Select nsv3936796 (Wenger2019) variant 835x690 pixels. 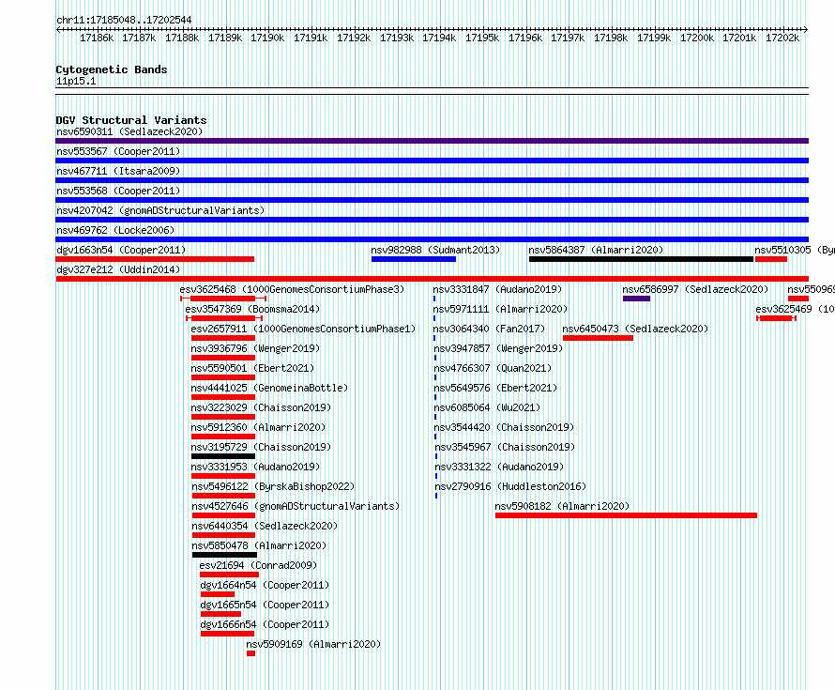(255, 348)
